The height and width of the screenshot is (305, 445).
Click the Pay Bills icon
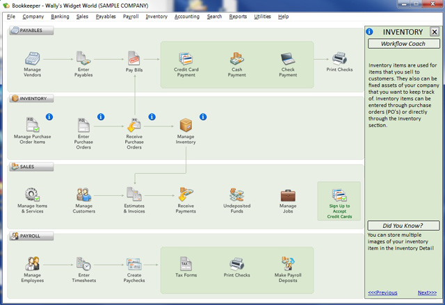tap(134, 60)
